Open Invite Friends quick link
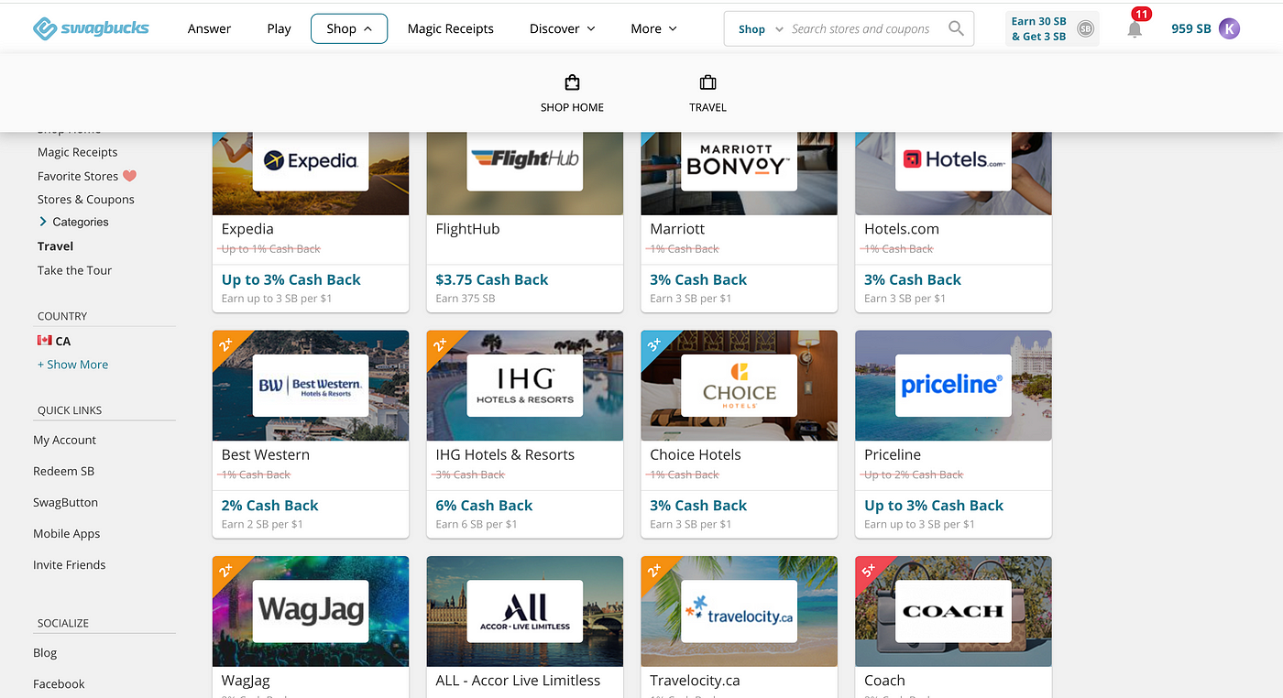1283x698 pixels. pyautogui.click(x=69, y=564)
